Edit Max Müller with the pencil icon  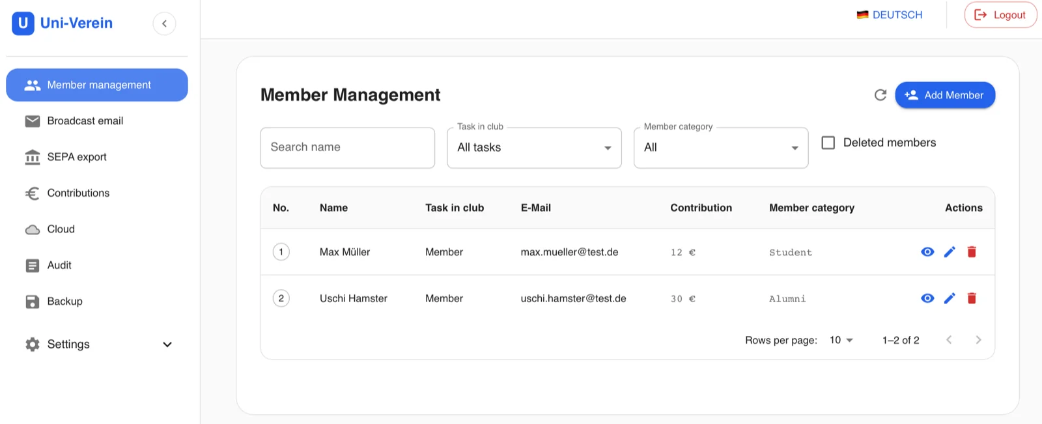(x=950, y=252)
